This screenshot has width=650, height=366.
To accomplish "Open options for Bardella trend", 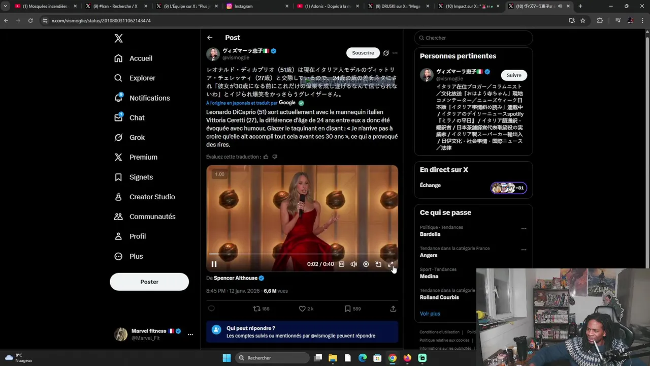I will [524, 229].
